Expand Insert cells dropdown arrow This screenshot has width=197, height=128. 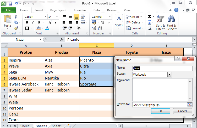pos(141,17)
